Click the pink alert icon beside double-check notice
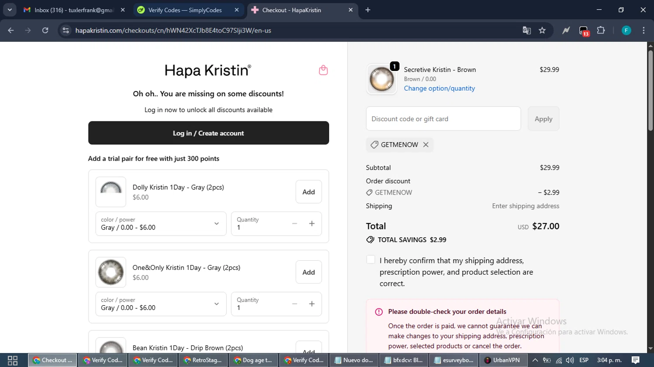Viewport: 654px width, 367px height. pos(379,312)
